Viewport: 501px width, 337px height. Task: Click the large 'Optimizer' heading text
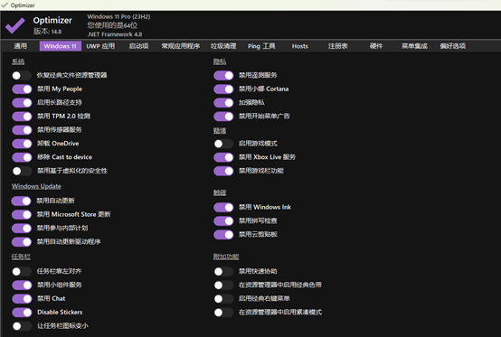point(52,21)
